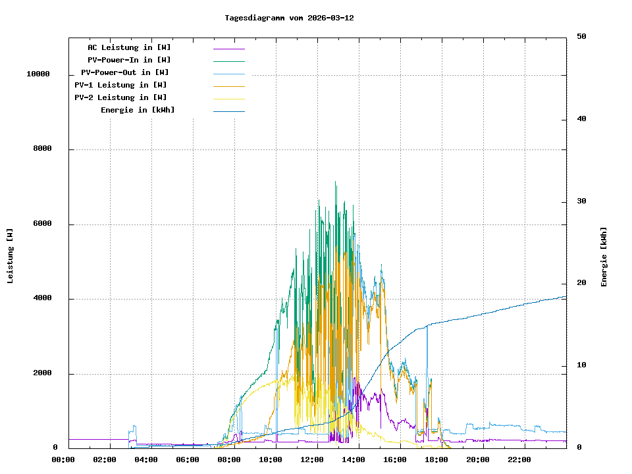The width and height of the screenshot is (632, 474).
Task: Click the purple line sample beside AC Leistung
Action: point(228,48)
